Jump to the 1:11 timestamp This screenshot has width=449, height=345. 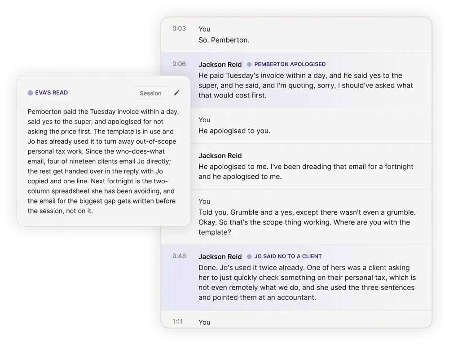(x=177, y=322)
